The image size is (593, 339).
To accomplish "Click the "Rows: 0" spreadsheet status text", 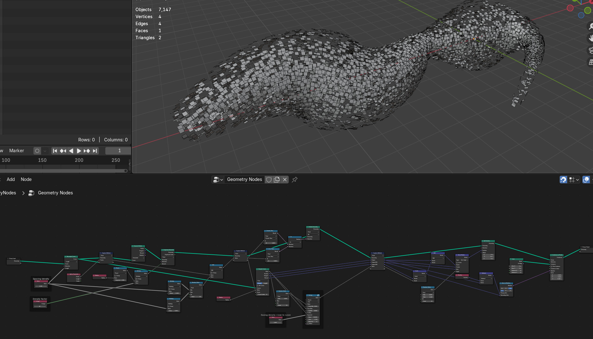I will pos(86,140).
